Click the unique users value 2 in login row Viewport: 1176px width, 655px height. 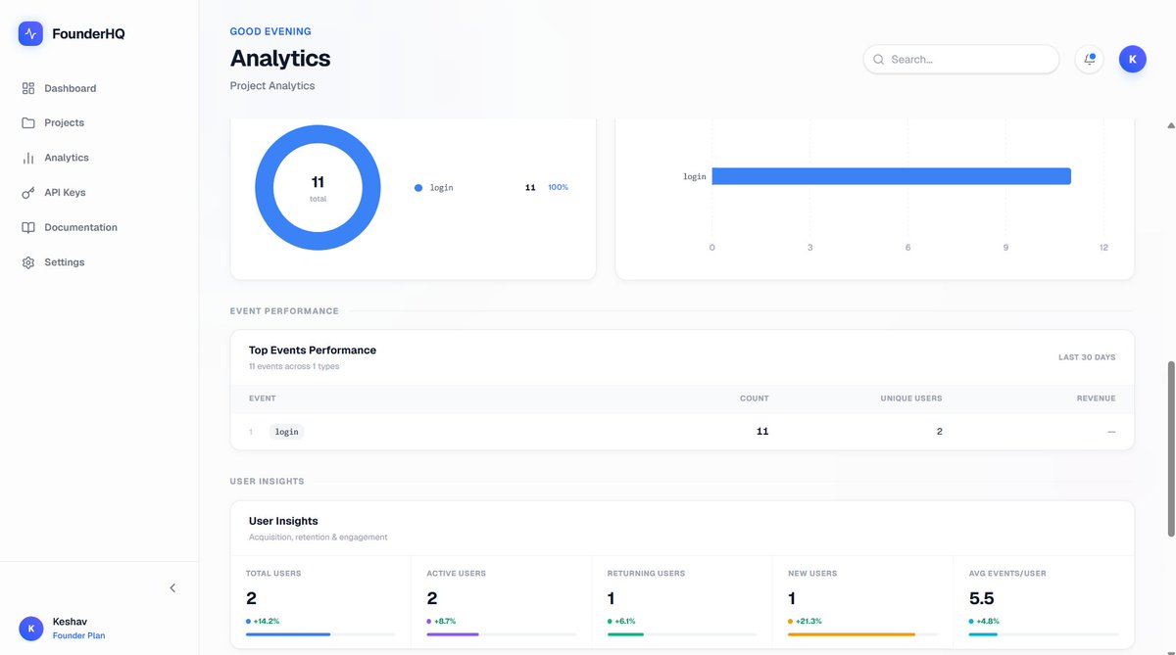click(x=939, y=432)
